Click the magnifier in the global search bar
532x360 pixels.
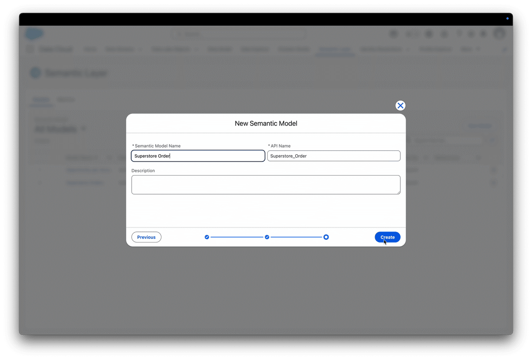coord(179,34)
